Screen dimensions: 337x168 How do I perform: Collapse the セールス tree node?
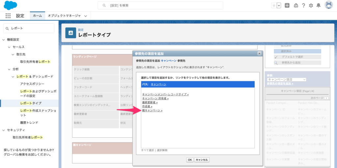(9, 47)
